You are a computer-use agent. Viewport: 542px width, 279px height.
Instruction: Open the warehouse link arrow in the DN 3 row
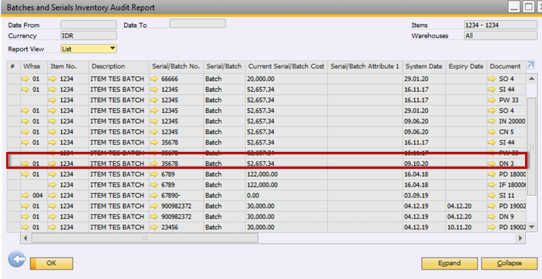click(26, 164)
